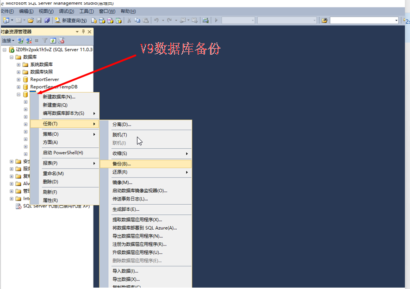Image resolution: width=410 pixels, height=289 pixels.
Task: Select 备份(B)... from the tasks submenu
Action: tap(122, 164)
